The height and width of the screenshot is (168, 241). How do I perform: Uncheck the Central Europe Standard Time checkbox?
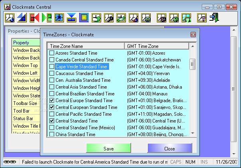[x=52, y=100]
